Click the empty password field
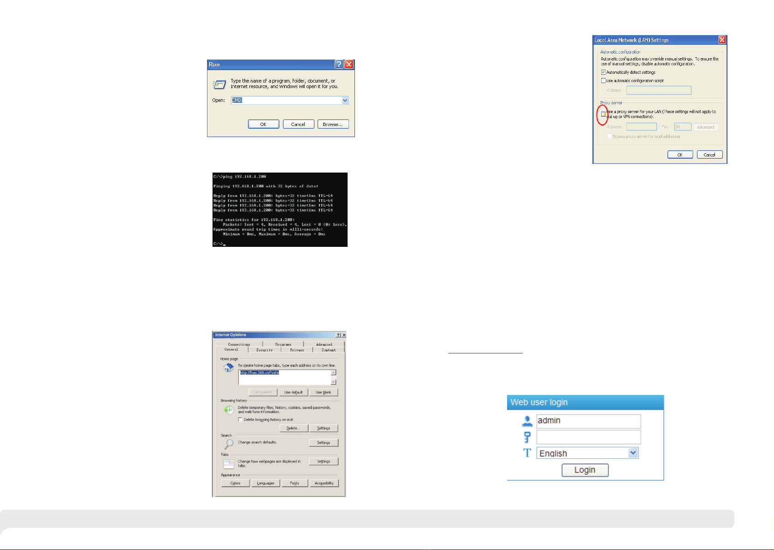This screenshot has width=774, height=550. click(589, 437)
